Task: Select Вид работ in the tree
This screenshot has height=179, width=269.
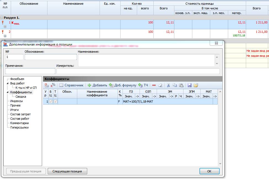Action: coord(17,83)
